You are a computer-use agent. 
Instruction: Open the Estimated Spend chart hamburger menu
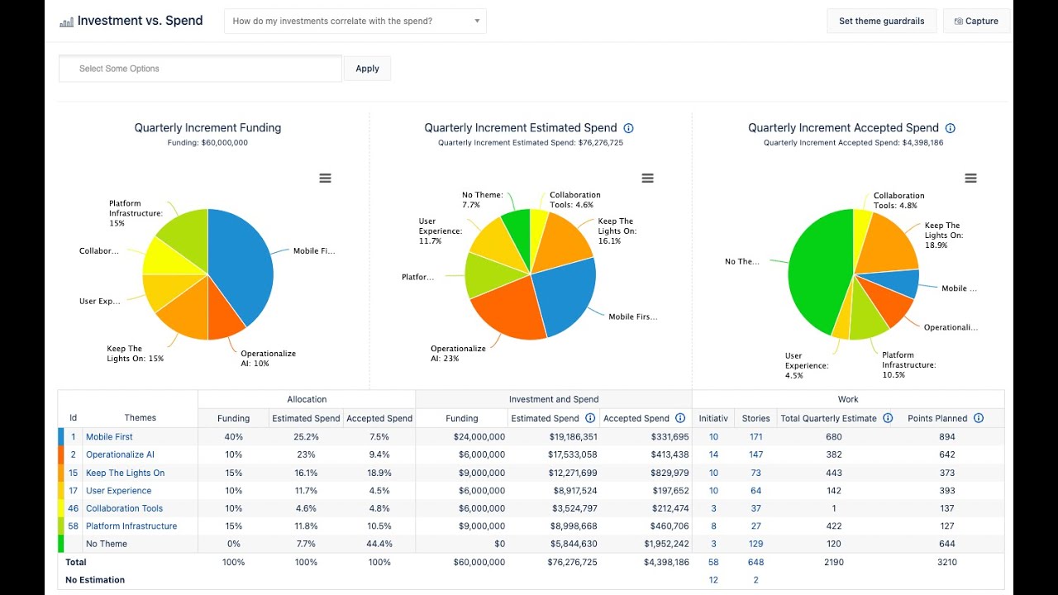point(648,178)
